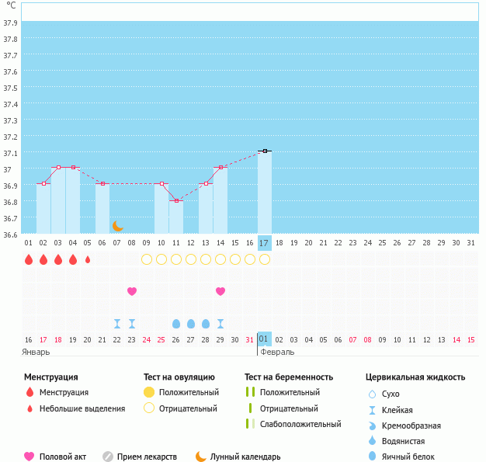Click the highlighted date 01 of February
This screenshot has width=486, height=462.
pyautogui.click(x=265, y=339)
